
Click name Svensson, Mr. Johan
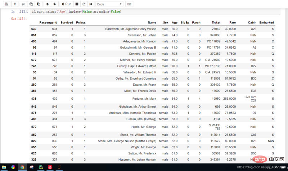pyautogui.click(x=142, y=35)
